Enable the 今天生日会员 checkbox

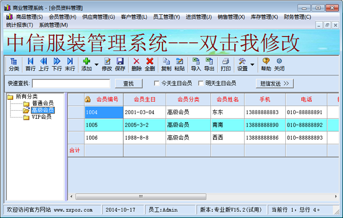(157, 83)
